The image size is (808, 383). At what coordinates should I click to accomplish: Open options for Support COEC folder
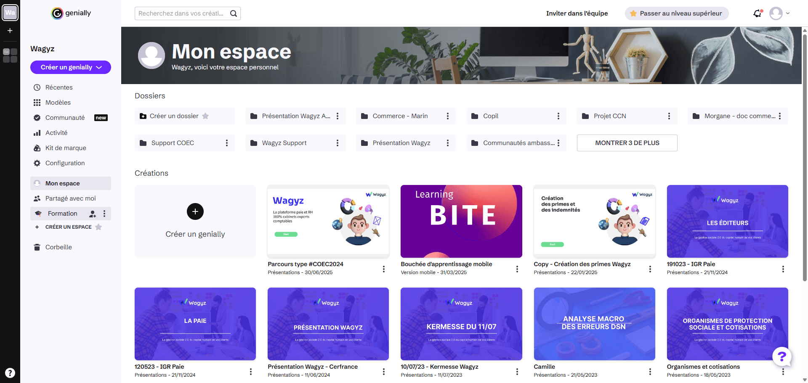point(227,143)
